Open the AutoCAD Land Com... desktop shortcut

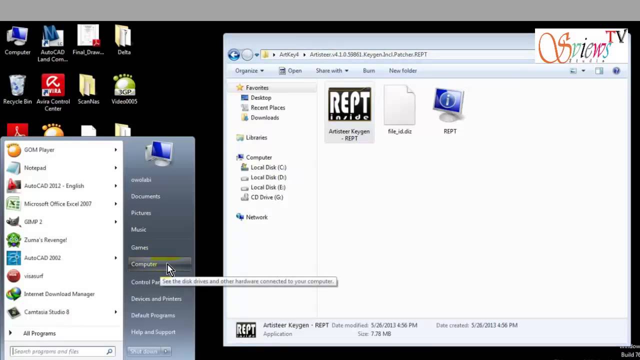pos(52,44)
